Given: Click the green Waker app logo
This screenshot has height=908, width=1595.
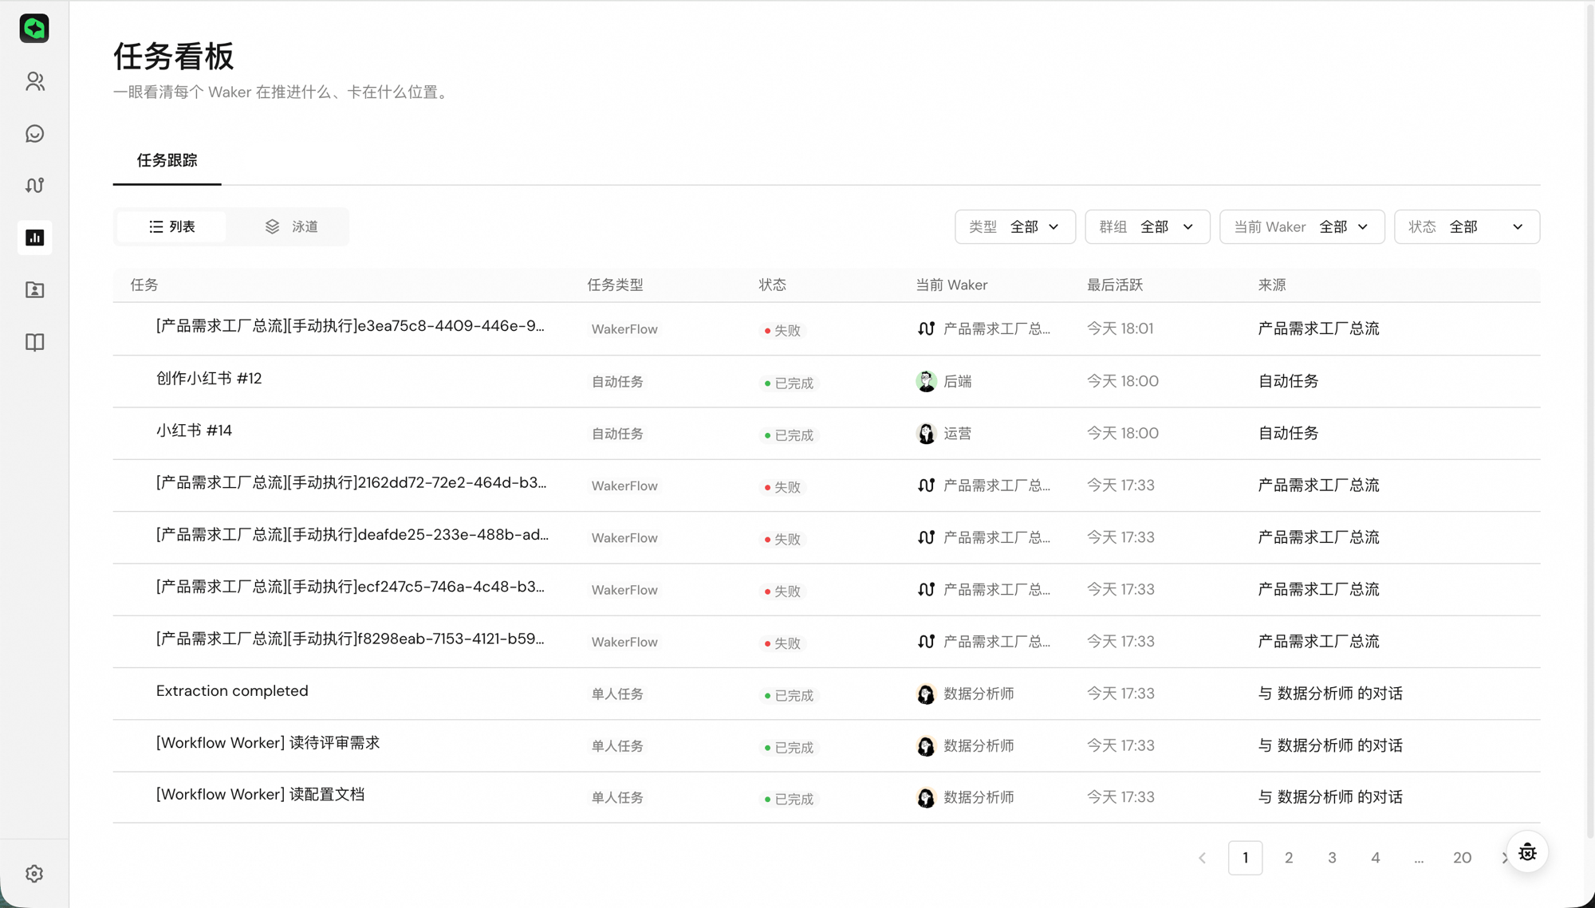Looking at the screenshot, I should tap(34, 29).
